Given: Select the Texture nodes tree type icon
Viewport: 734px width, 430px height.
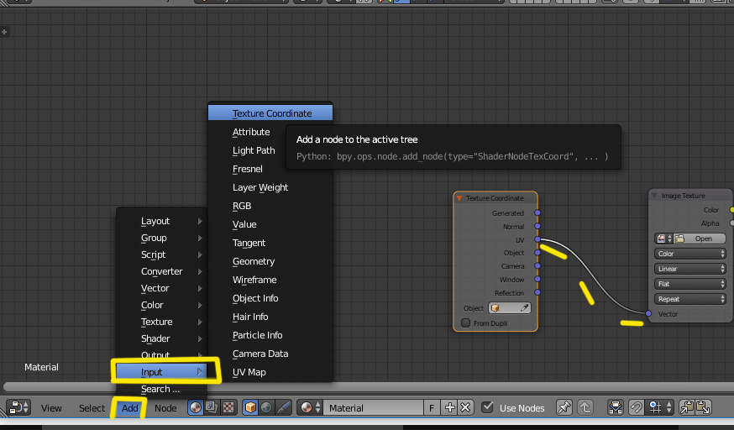Looking at the screenshot, I should coord(228,408).
